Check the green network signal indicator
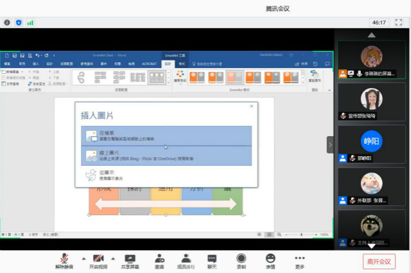This screenshot has height=273, width=411. point(30,22)
